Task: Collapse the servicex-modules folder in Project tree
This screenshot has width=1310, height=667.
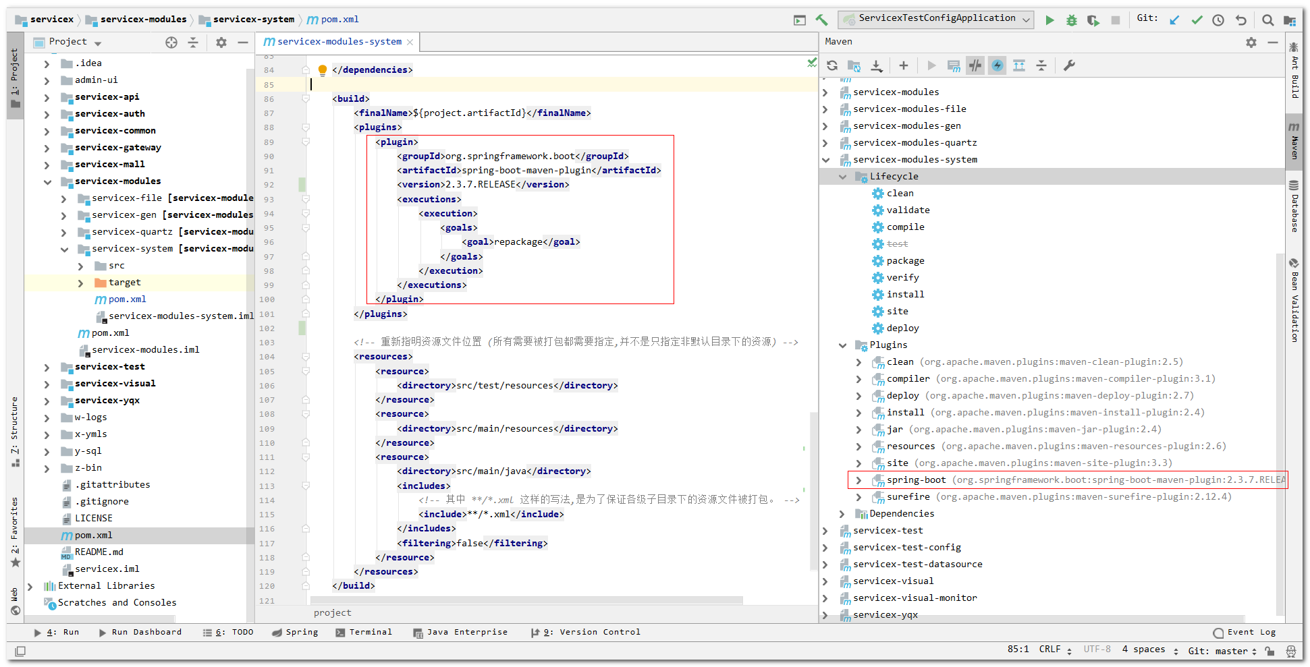Action: tap(47, 181)
